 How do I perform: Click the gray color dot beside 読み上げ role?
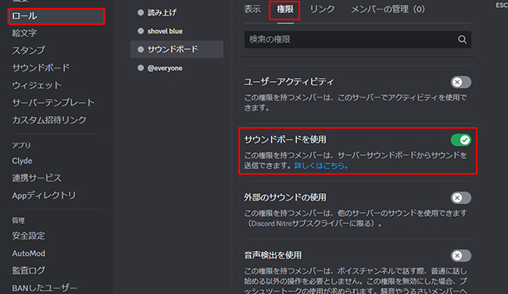pos(141,12)
